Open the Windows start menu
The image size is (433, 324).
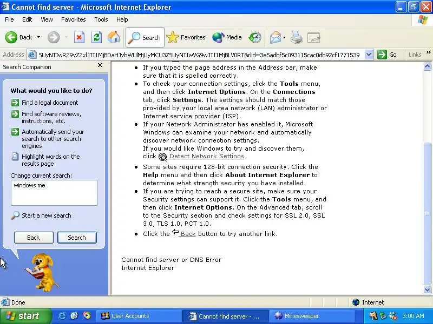point(25,316)
